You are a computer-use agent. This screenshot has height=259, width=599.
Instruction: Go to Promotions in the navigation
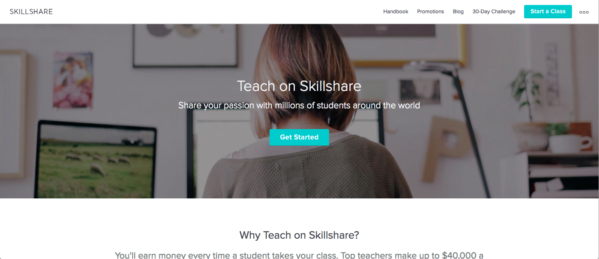[431, 12]
